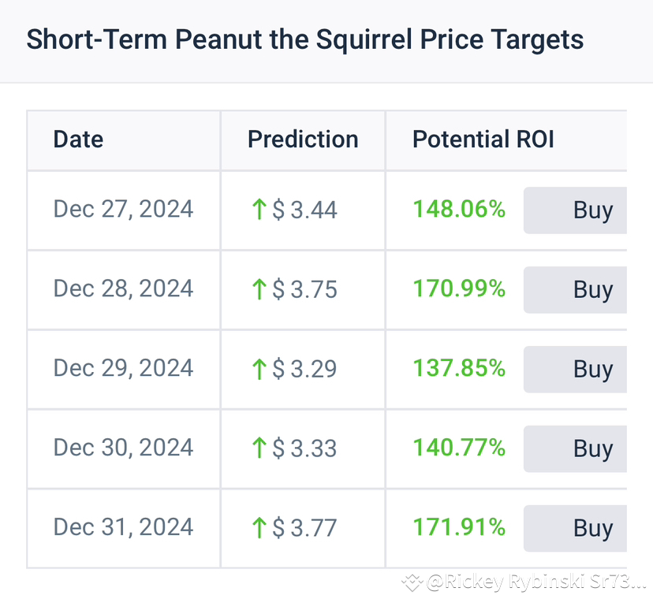Image resolution: width=653 pixels, height=599 pixels.
Task: Select the Prediction column header
Action: point(303,140)
